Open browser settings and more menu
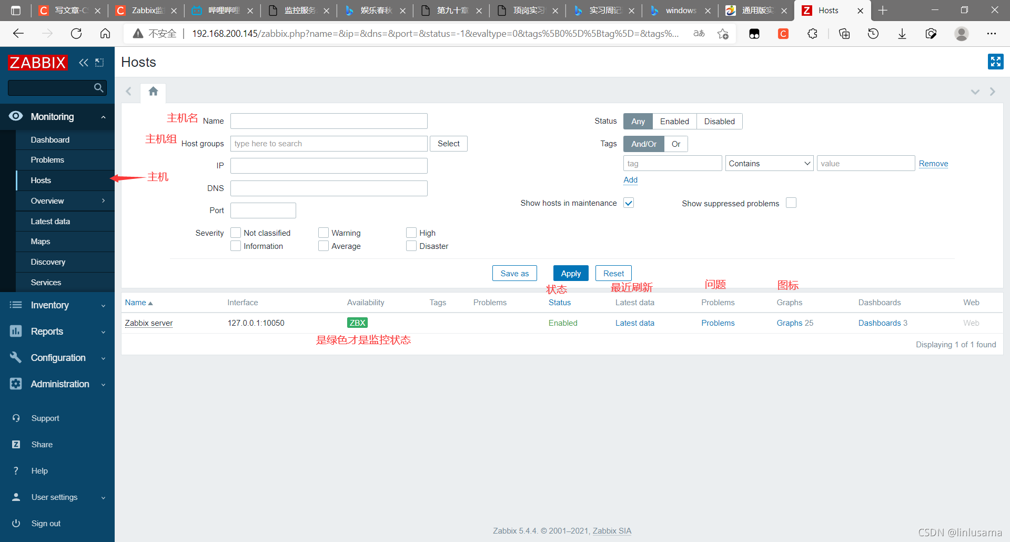 point(992,34)
